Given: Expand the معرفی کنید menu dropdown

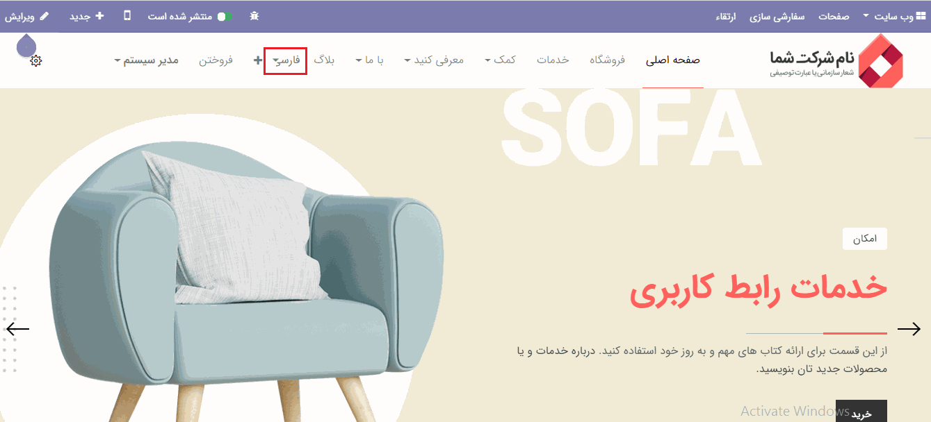Looking at the screenshot, I should (x=434, y=60).
